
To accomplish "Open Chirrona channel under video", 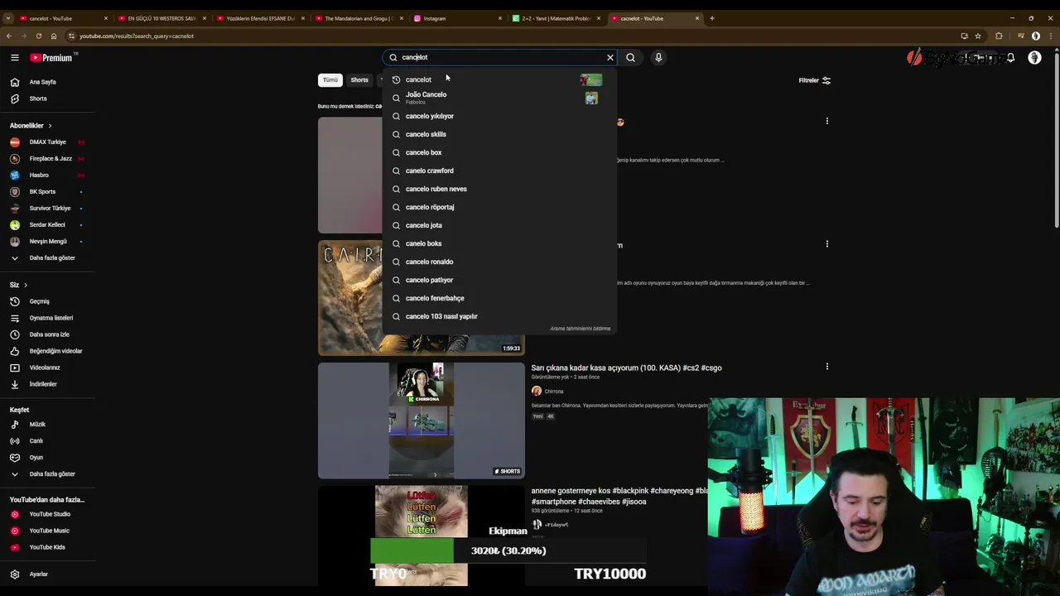I will [554, 391].
